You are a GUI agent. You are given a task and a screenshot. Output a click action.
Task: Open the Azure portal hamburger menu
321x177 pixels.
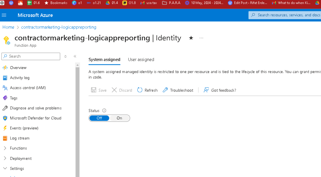(4, 15)
